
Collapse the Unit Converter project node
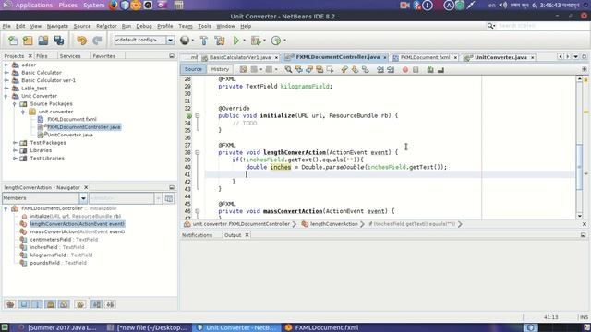[6, 96]
